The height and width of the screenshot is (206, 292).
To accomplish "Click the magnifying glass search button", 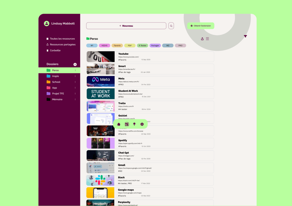I will (171, 26).
